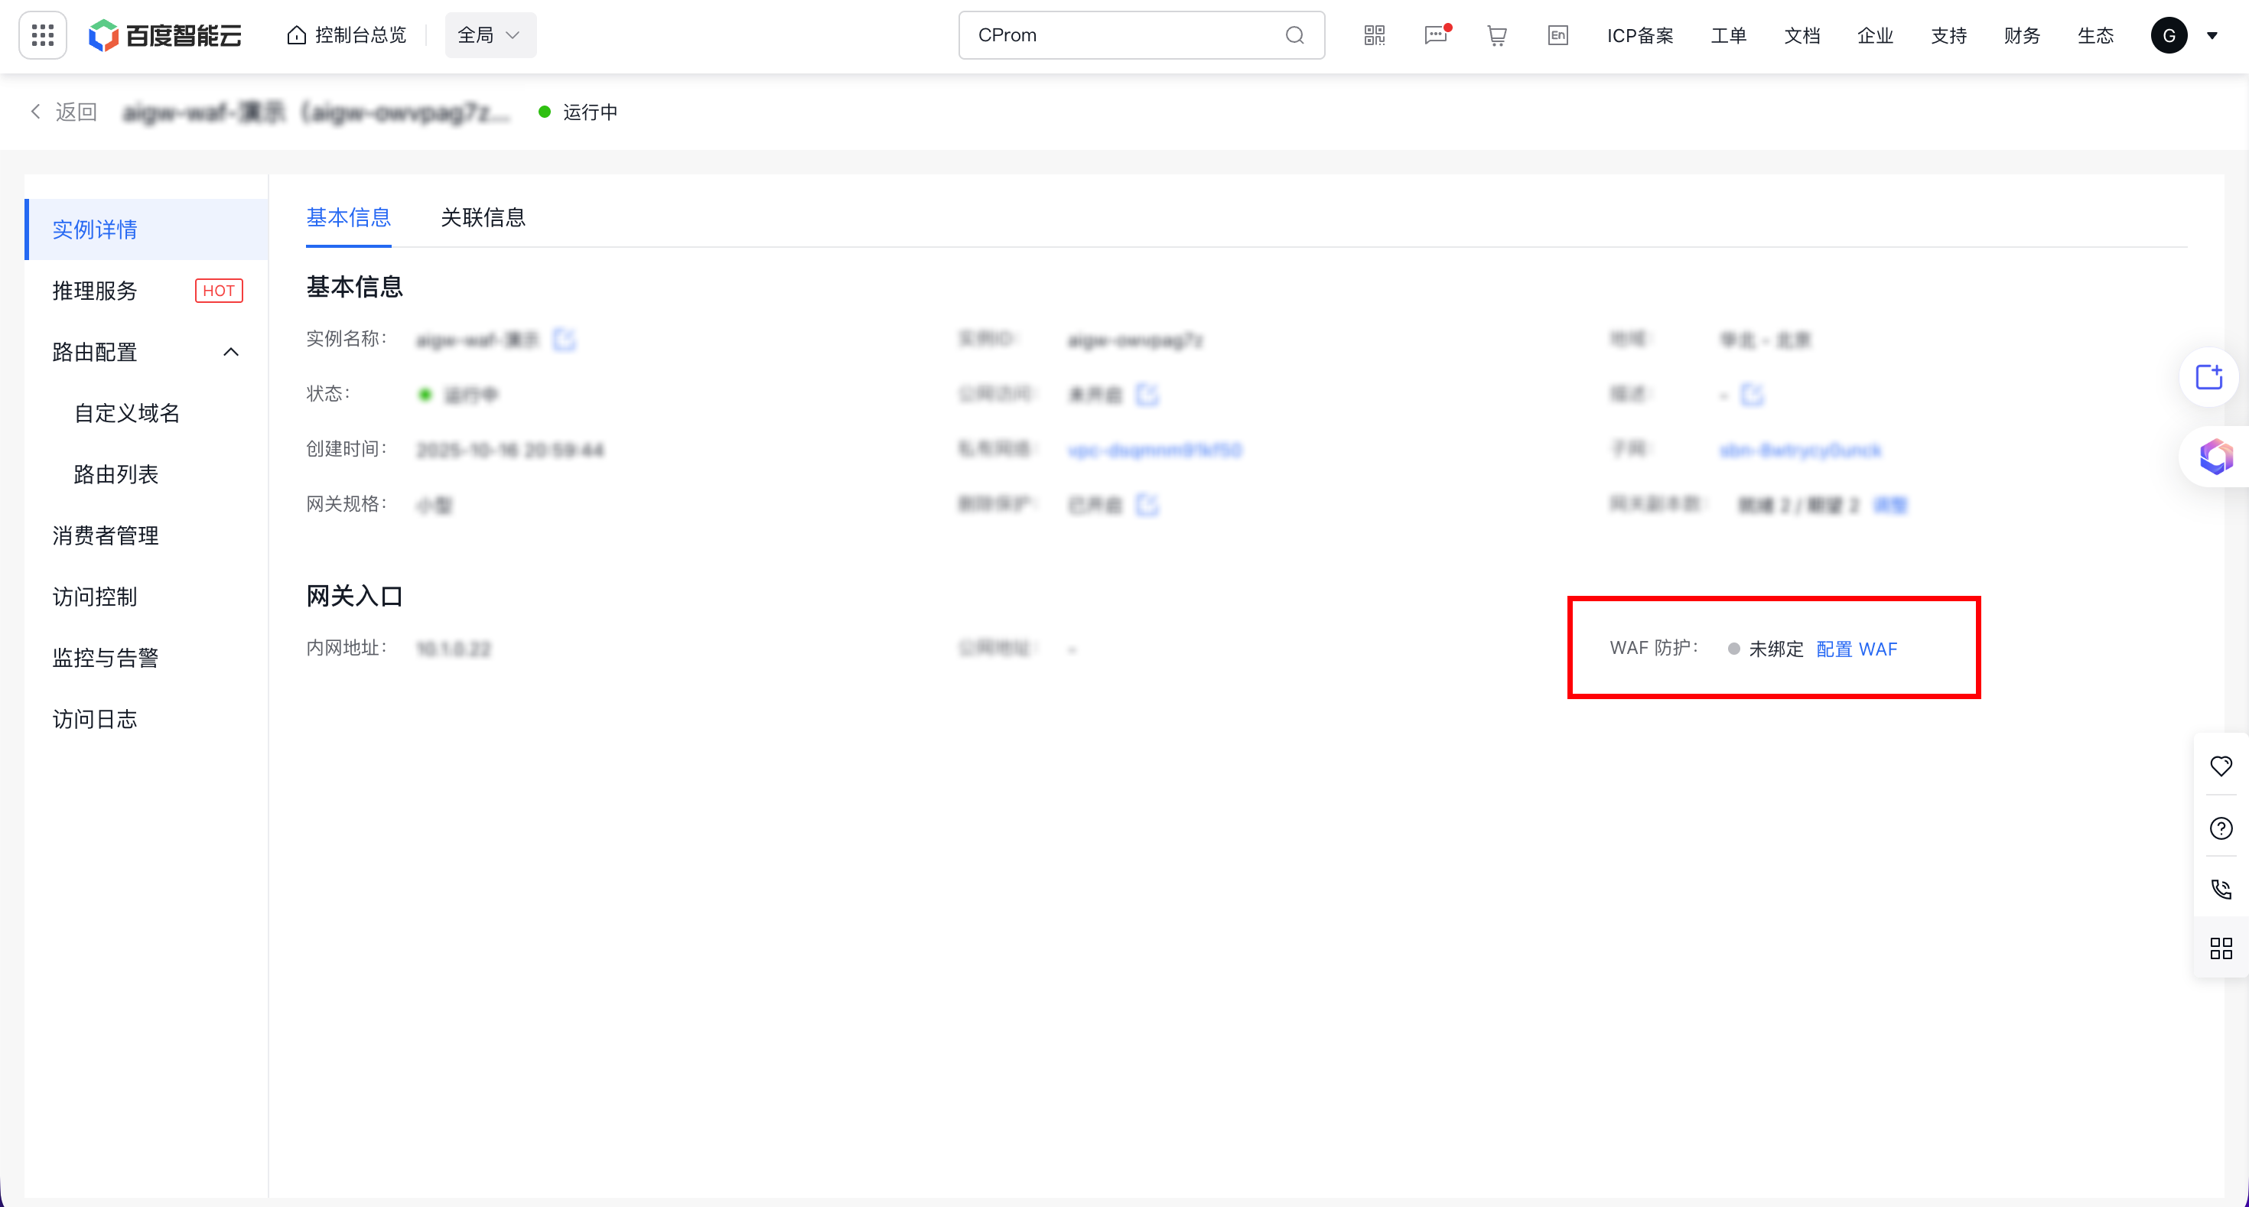Collapse the 路由配置 menu section
2249x1207 pixels.
point(230,352)
